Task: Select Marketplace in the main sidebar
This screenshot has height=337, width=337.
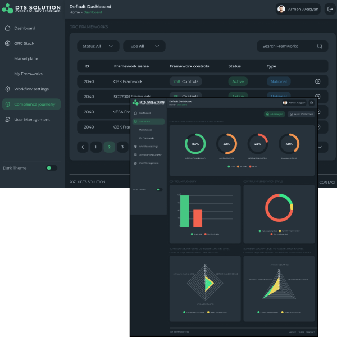Action: [x=26, y=58]
